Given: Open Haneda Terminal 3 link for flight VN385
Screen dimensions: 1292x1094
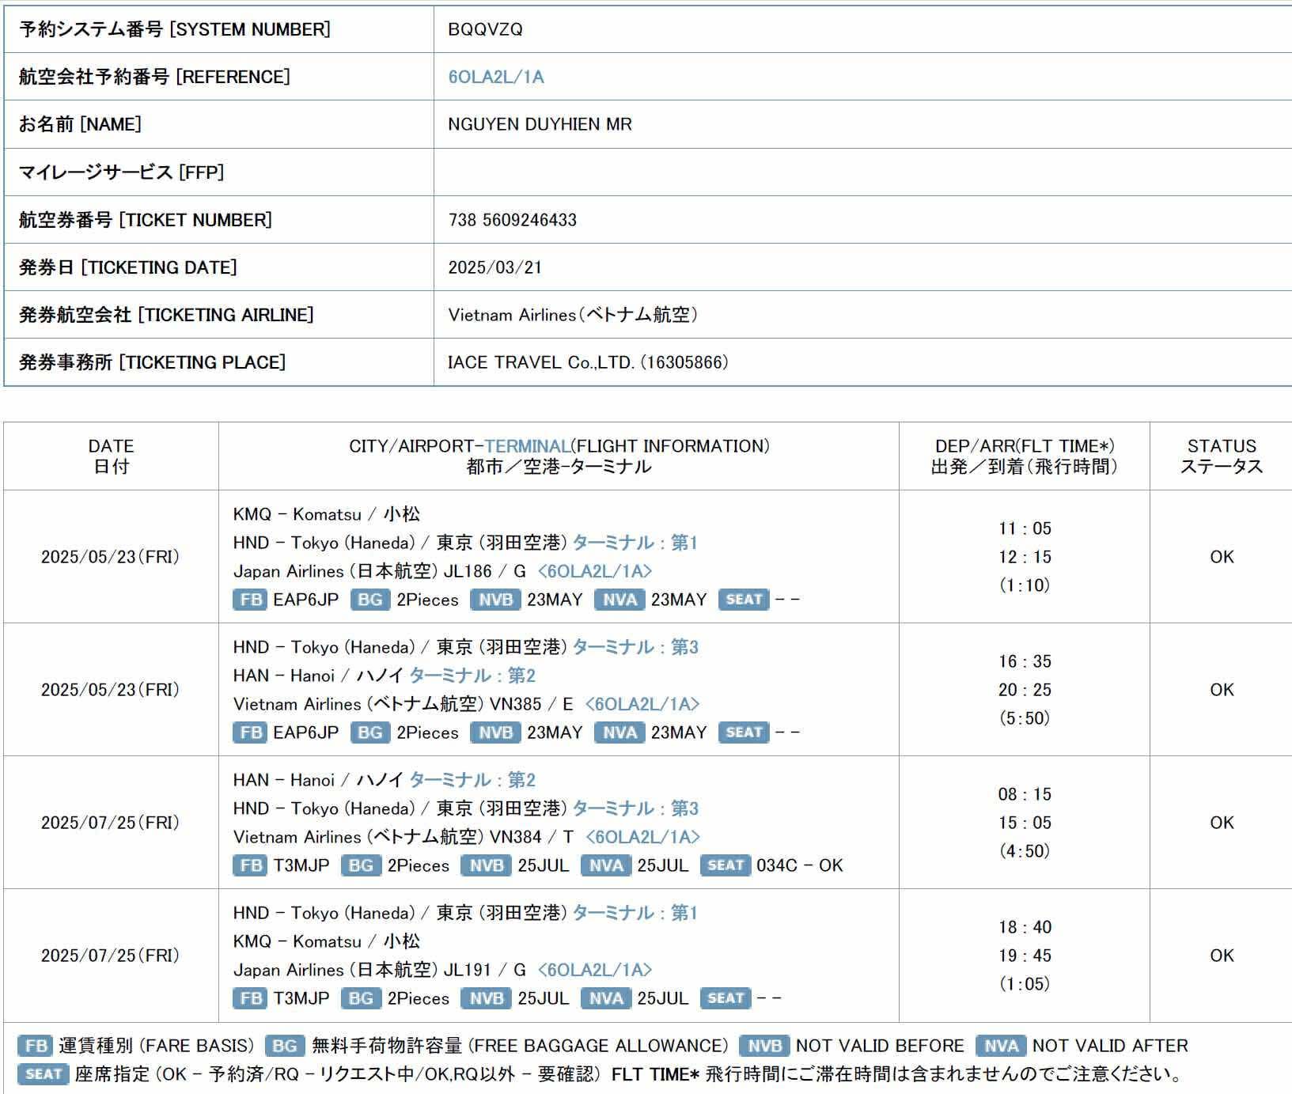Looking at the screenshot, I should pyautogui.click(x=635, y=647).
